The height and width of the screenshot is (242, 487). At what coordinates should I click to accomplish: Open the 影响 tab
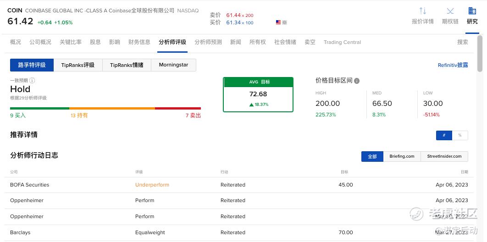click(115, 42)
